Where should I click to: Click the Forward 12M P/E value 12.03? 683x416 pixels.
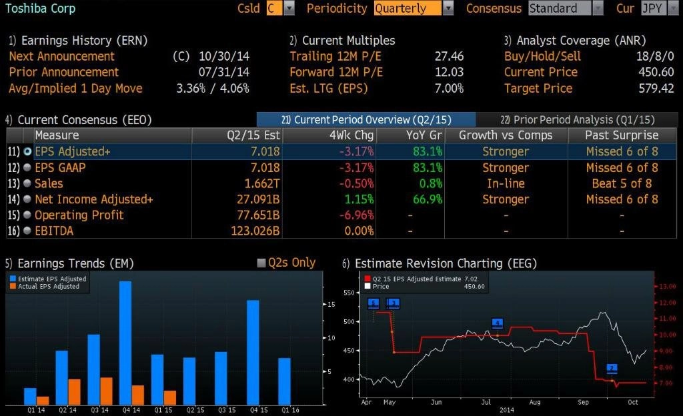[449, 72]
